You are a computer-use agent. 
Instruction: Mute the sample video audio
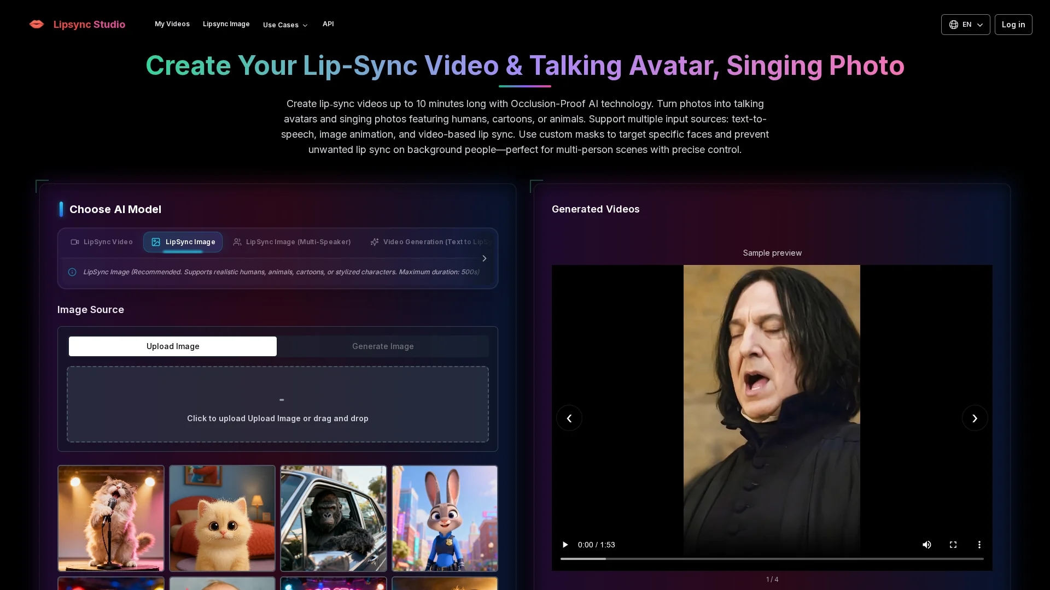[927, 545]
